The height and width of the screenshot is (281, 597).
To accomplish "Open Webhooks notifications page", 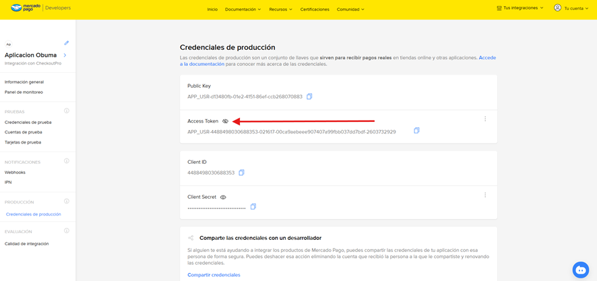I will tap(15, 173).
